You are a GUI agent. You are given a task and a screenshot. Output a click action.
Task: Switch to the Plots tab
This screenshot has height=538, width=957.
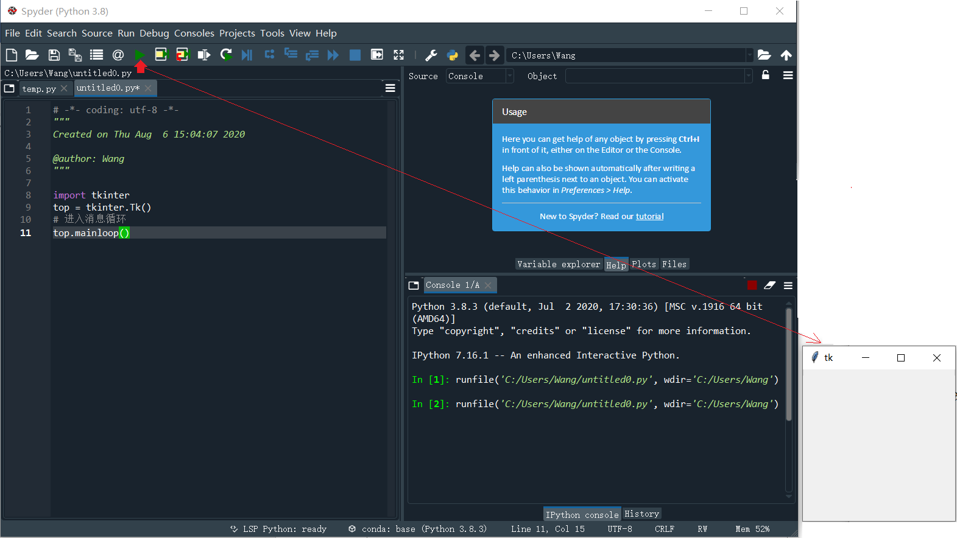click(644, 264)
